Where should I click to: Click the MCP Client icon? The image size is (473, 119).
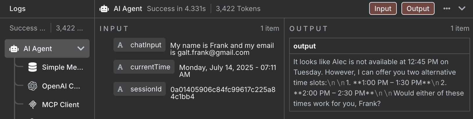click(33, 104)
